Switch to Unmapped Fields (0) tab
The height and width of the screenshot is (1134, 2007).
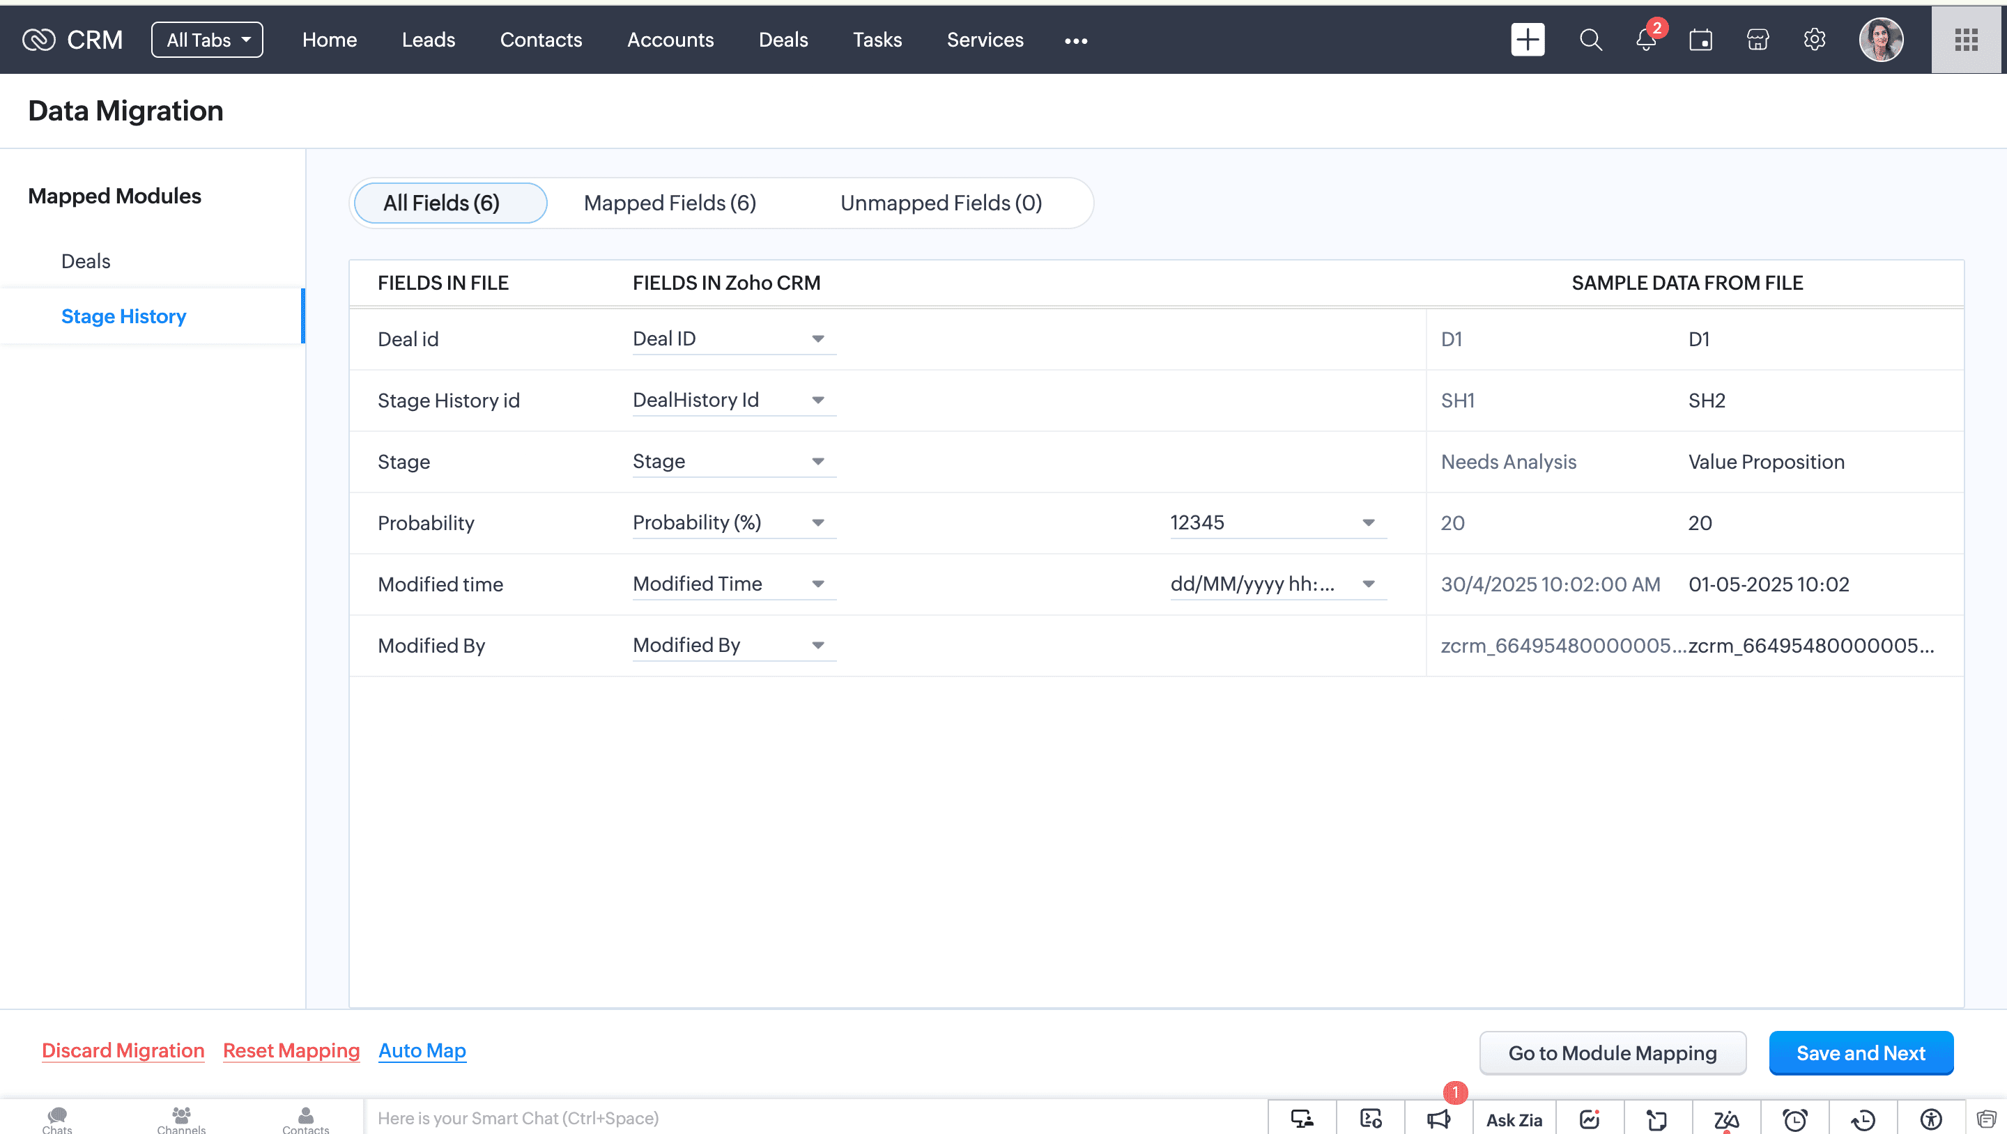click(x=940, y=203)
